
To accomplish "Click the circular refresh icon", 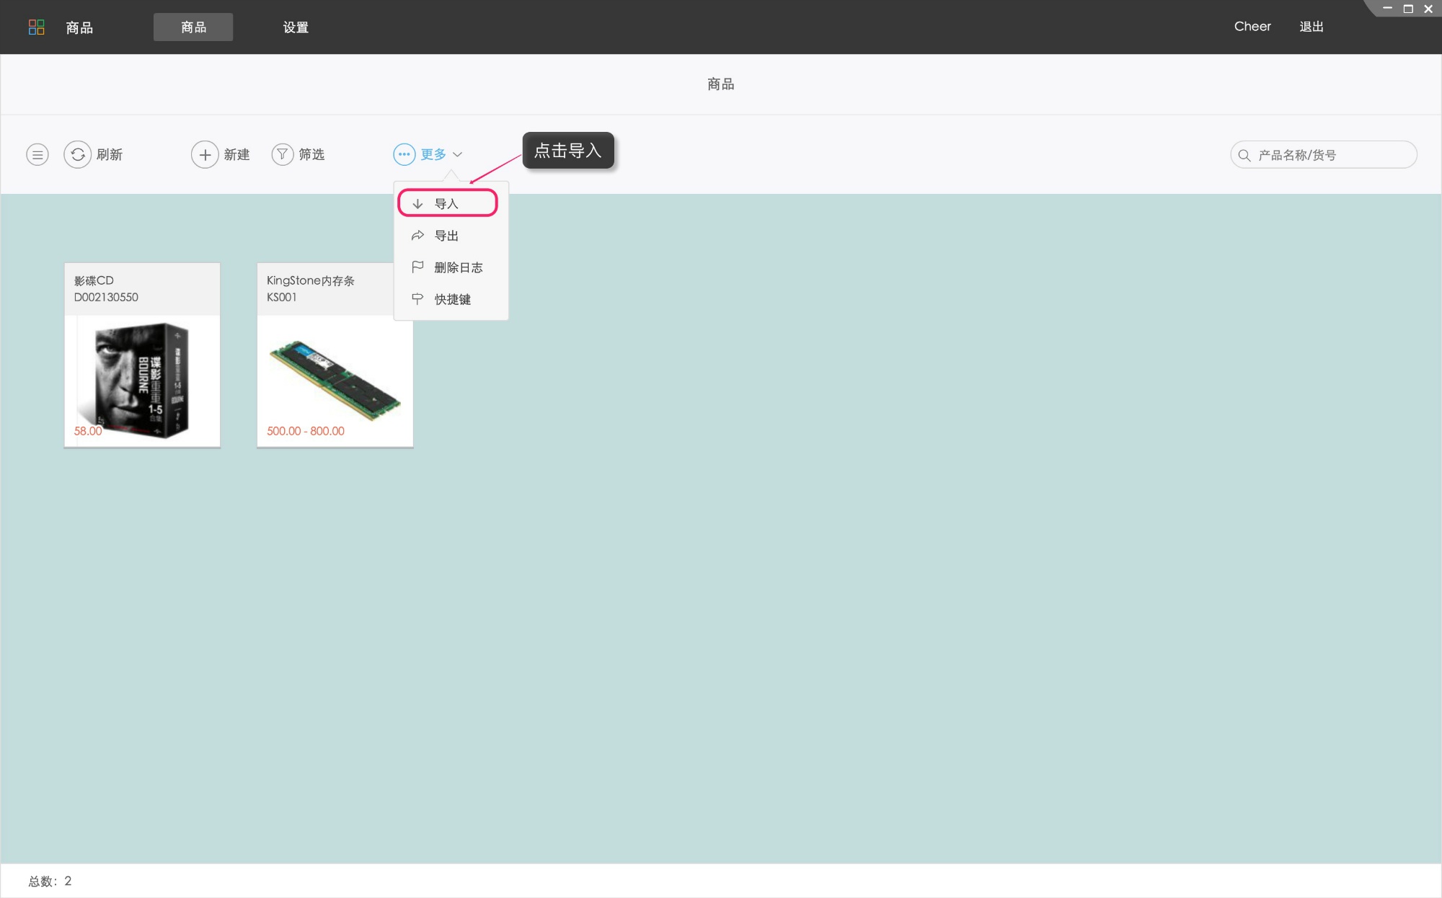I will [77, 154].
